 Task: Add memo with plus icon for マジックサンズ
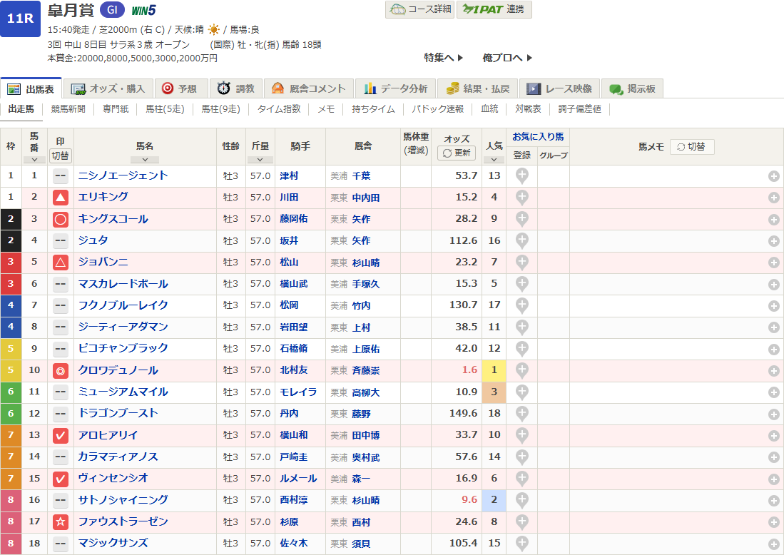pos(773,544)
